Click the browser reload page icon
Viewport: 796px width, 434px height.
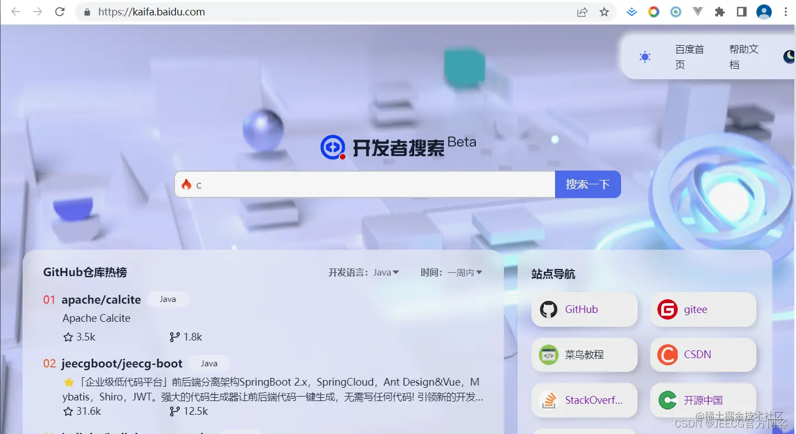(x=60, y=12)
